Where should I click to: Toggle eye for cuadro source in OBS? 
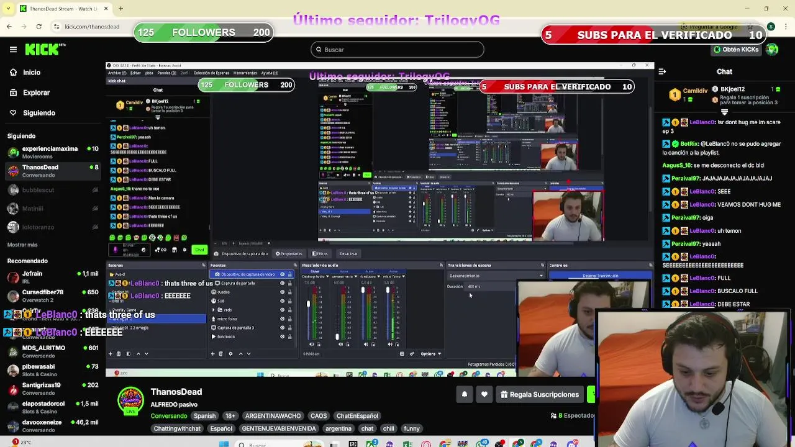[x=283, y=292]
